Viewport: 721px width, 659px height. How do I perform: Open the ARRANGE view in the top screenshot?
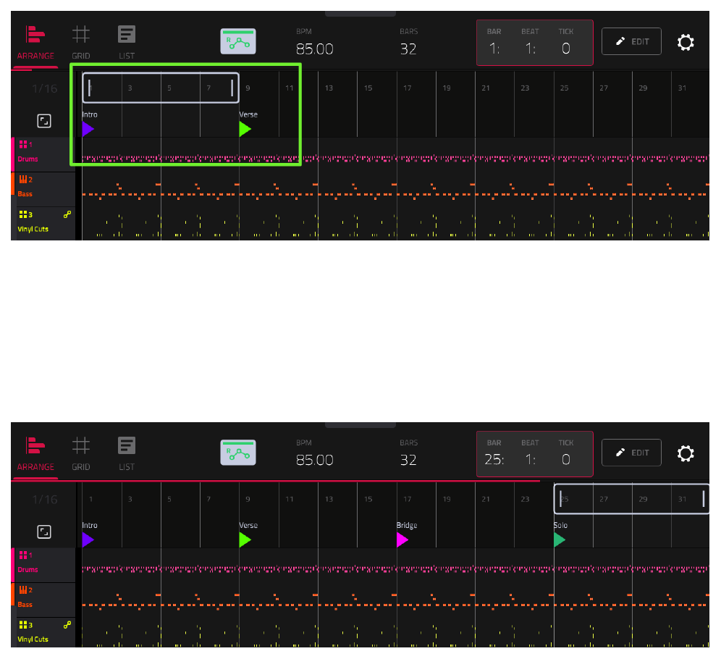pos(35,43)
